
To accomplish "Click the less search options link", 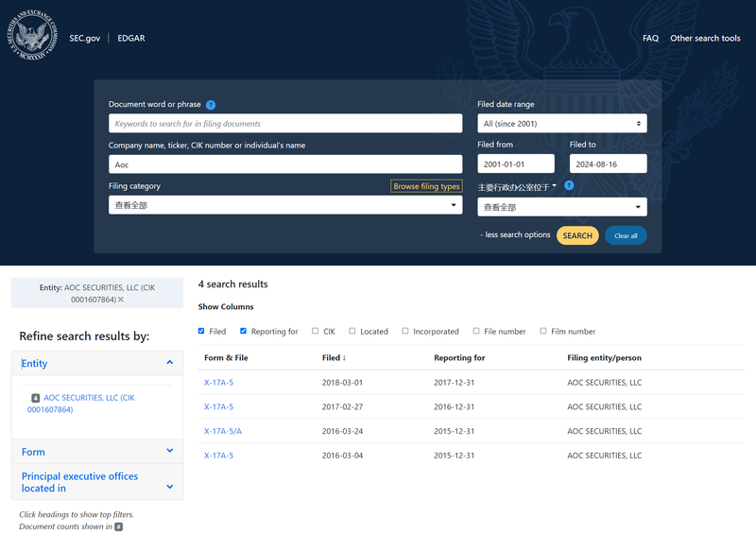I will [515, 235].
